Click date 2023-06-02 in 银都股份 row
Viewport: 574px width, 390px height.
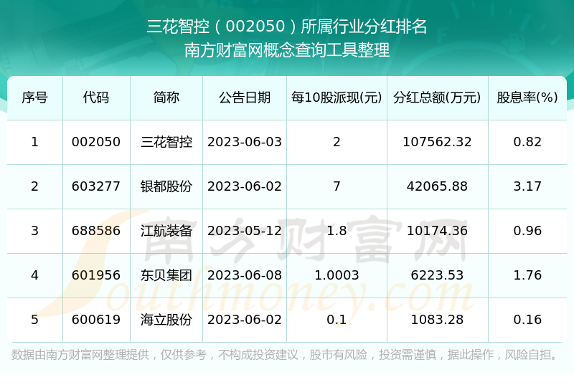coord(245,186)
